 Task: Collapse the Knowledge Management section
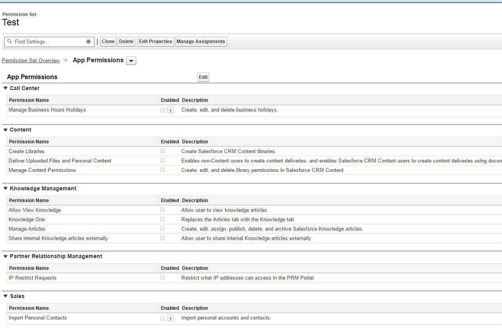[5, 188]
